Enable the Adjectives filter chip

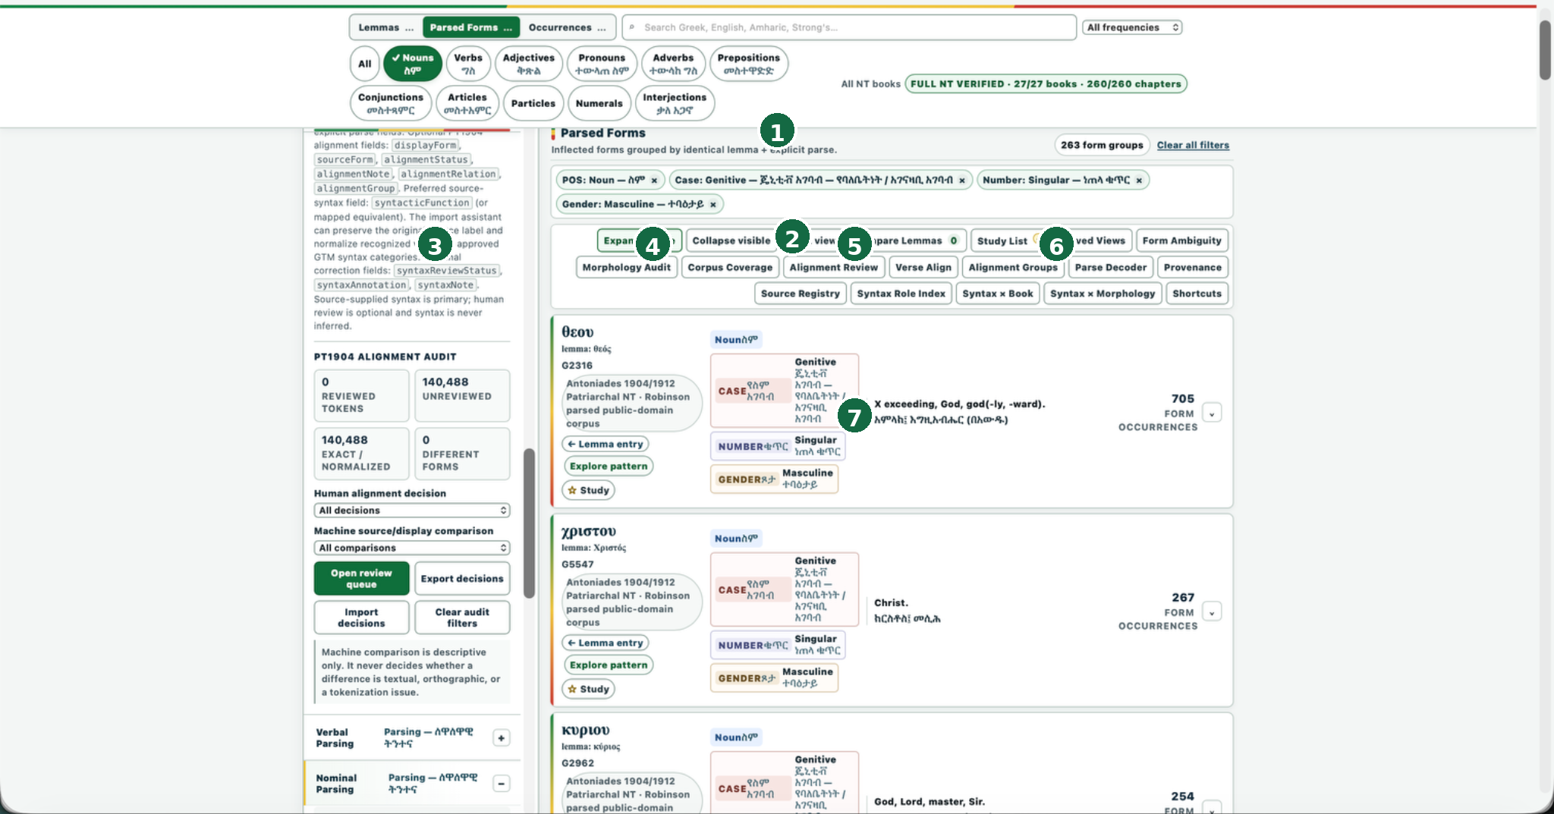pyautogui.click(x=528, y=64)
